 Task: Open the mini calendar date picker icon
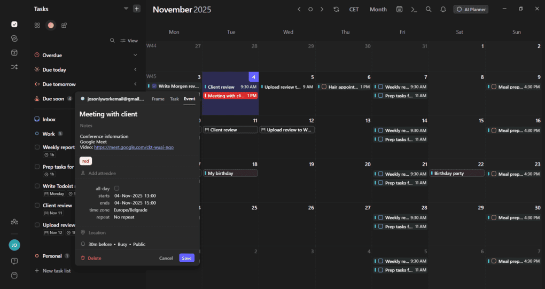(399, 10)
